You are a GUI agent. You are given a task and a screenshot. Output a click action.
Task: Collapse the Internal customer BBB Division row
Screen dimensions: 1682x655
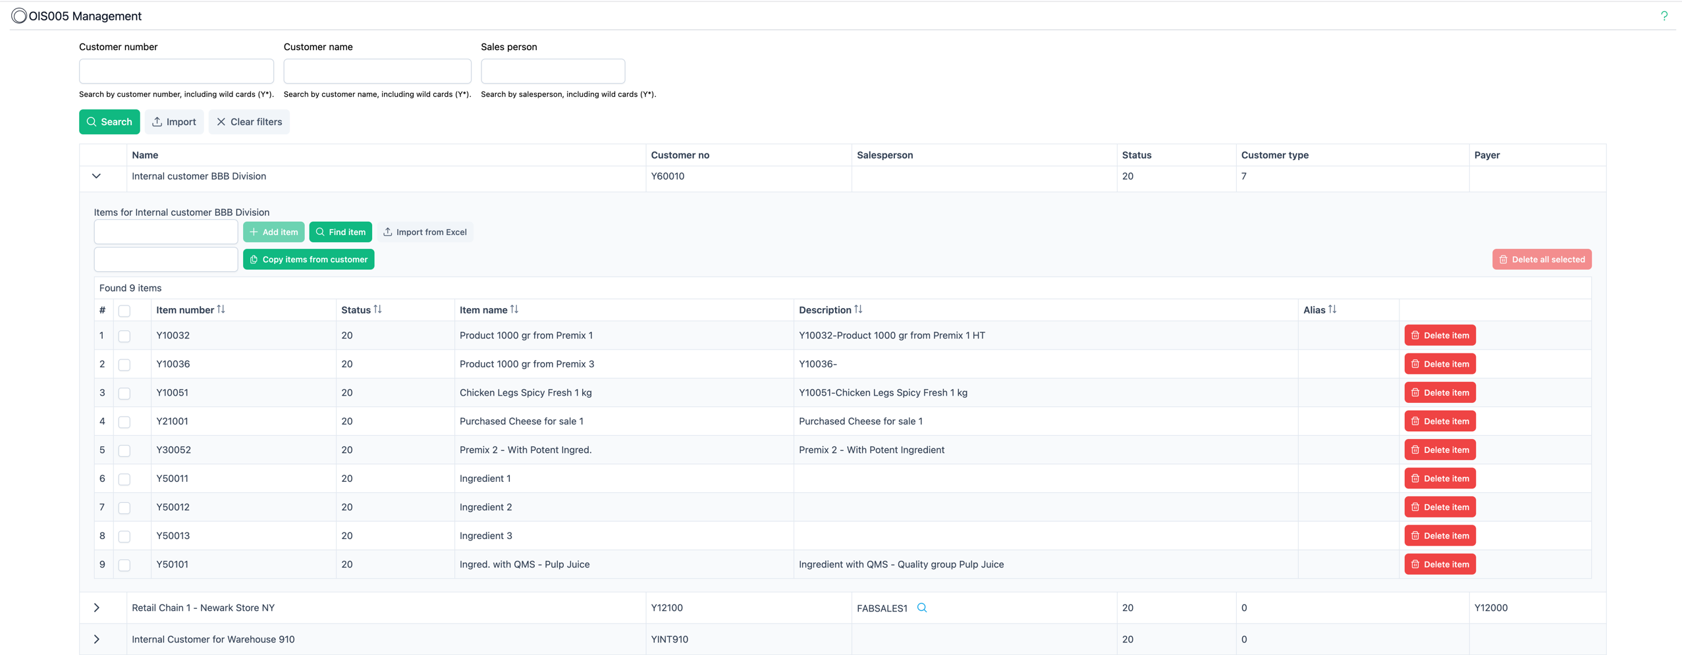[x=96, y=176]
